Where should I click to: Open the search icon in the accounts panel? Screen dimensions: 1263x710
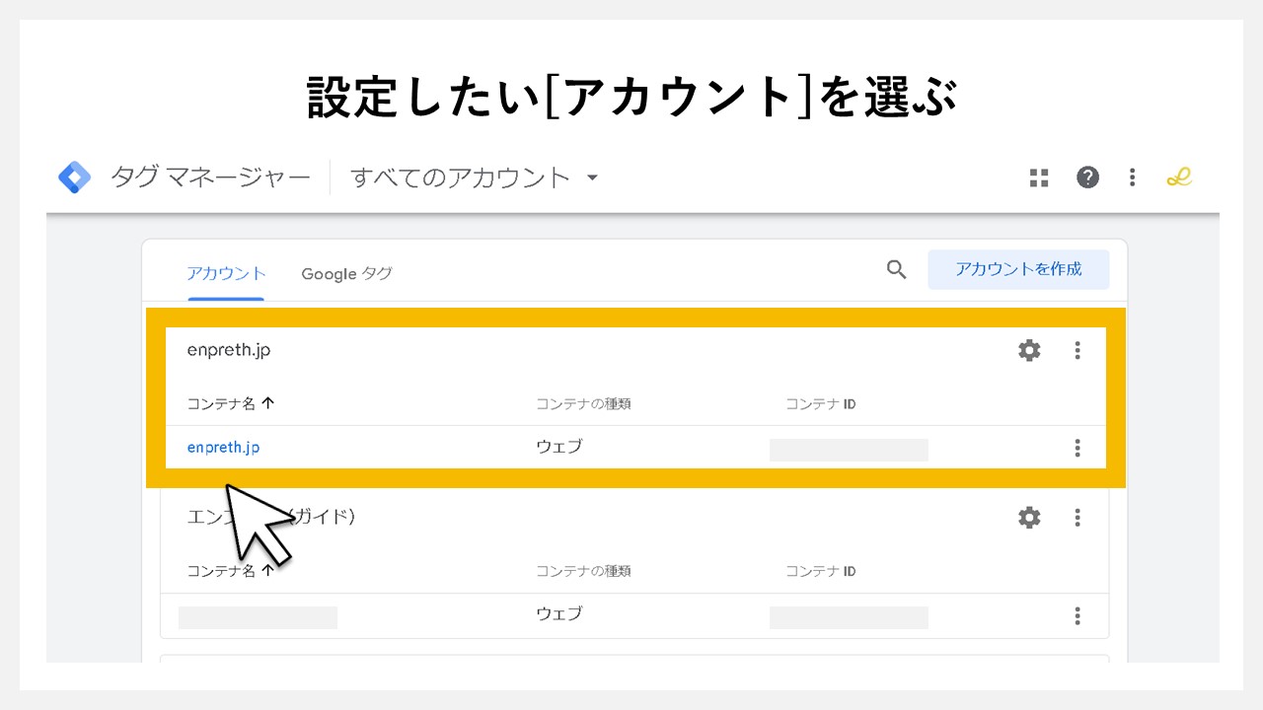click(x=896, y=269)
